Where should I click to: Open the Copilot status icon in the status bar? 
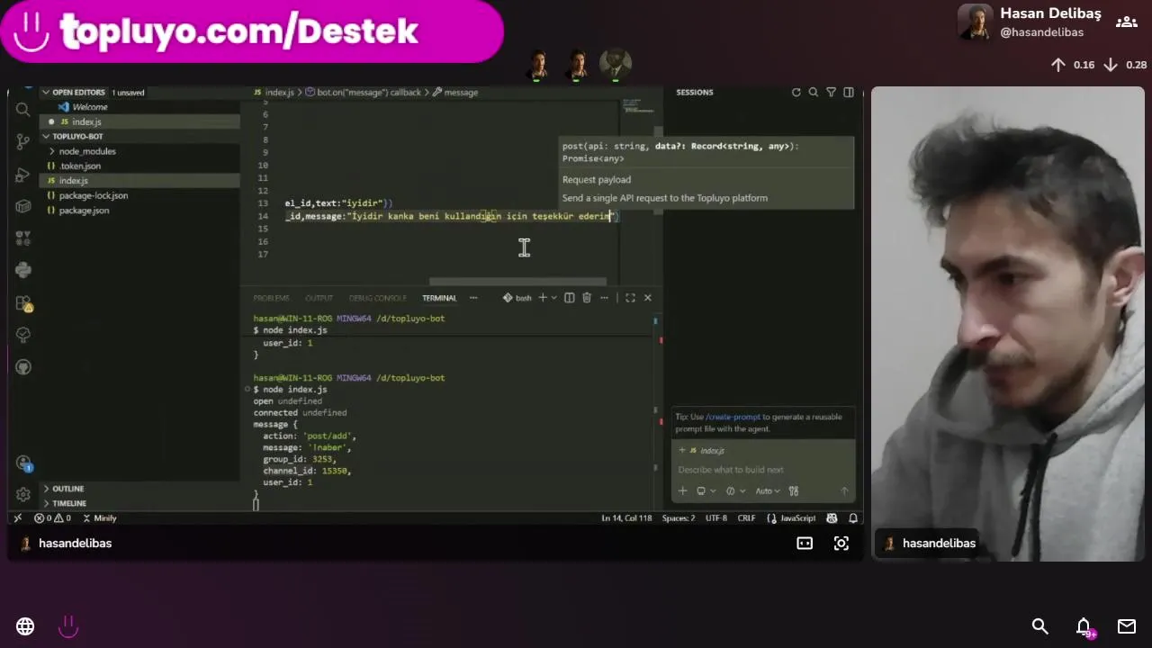pos(832,518)
